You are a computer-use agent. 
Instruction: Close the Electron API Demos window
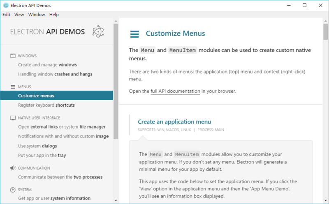[320, 5]
